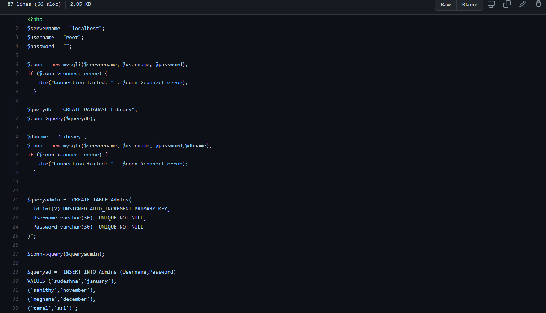The image size is (546, 313).
Task: Select line number 21
Action: point(15,200)
